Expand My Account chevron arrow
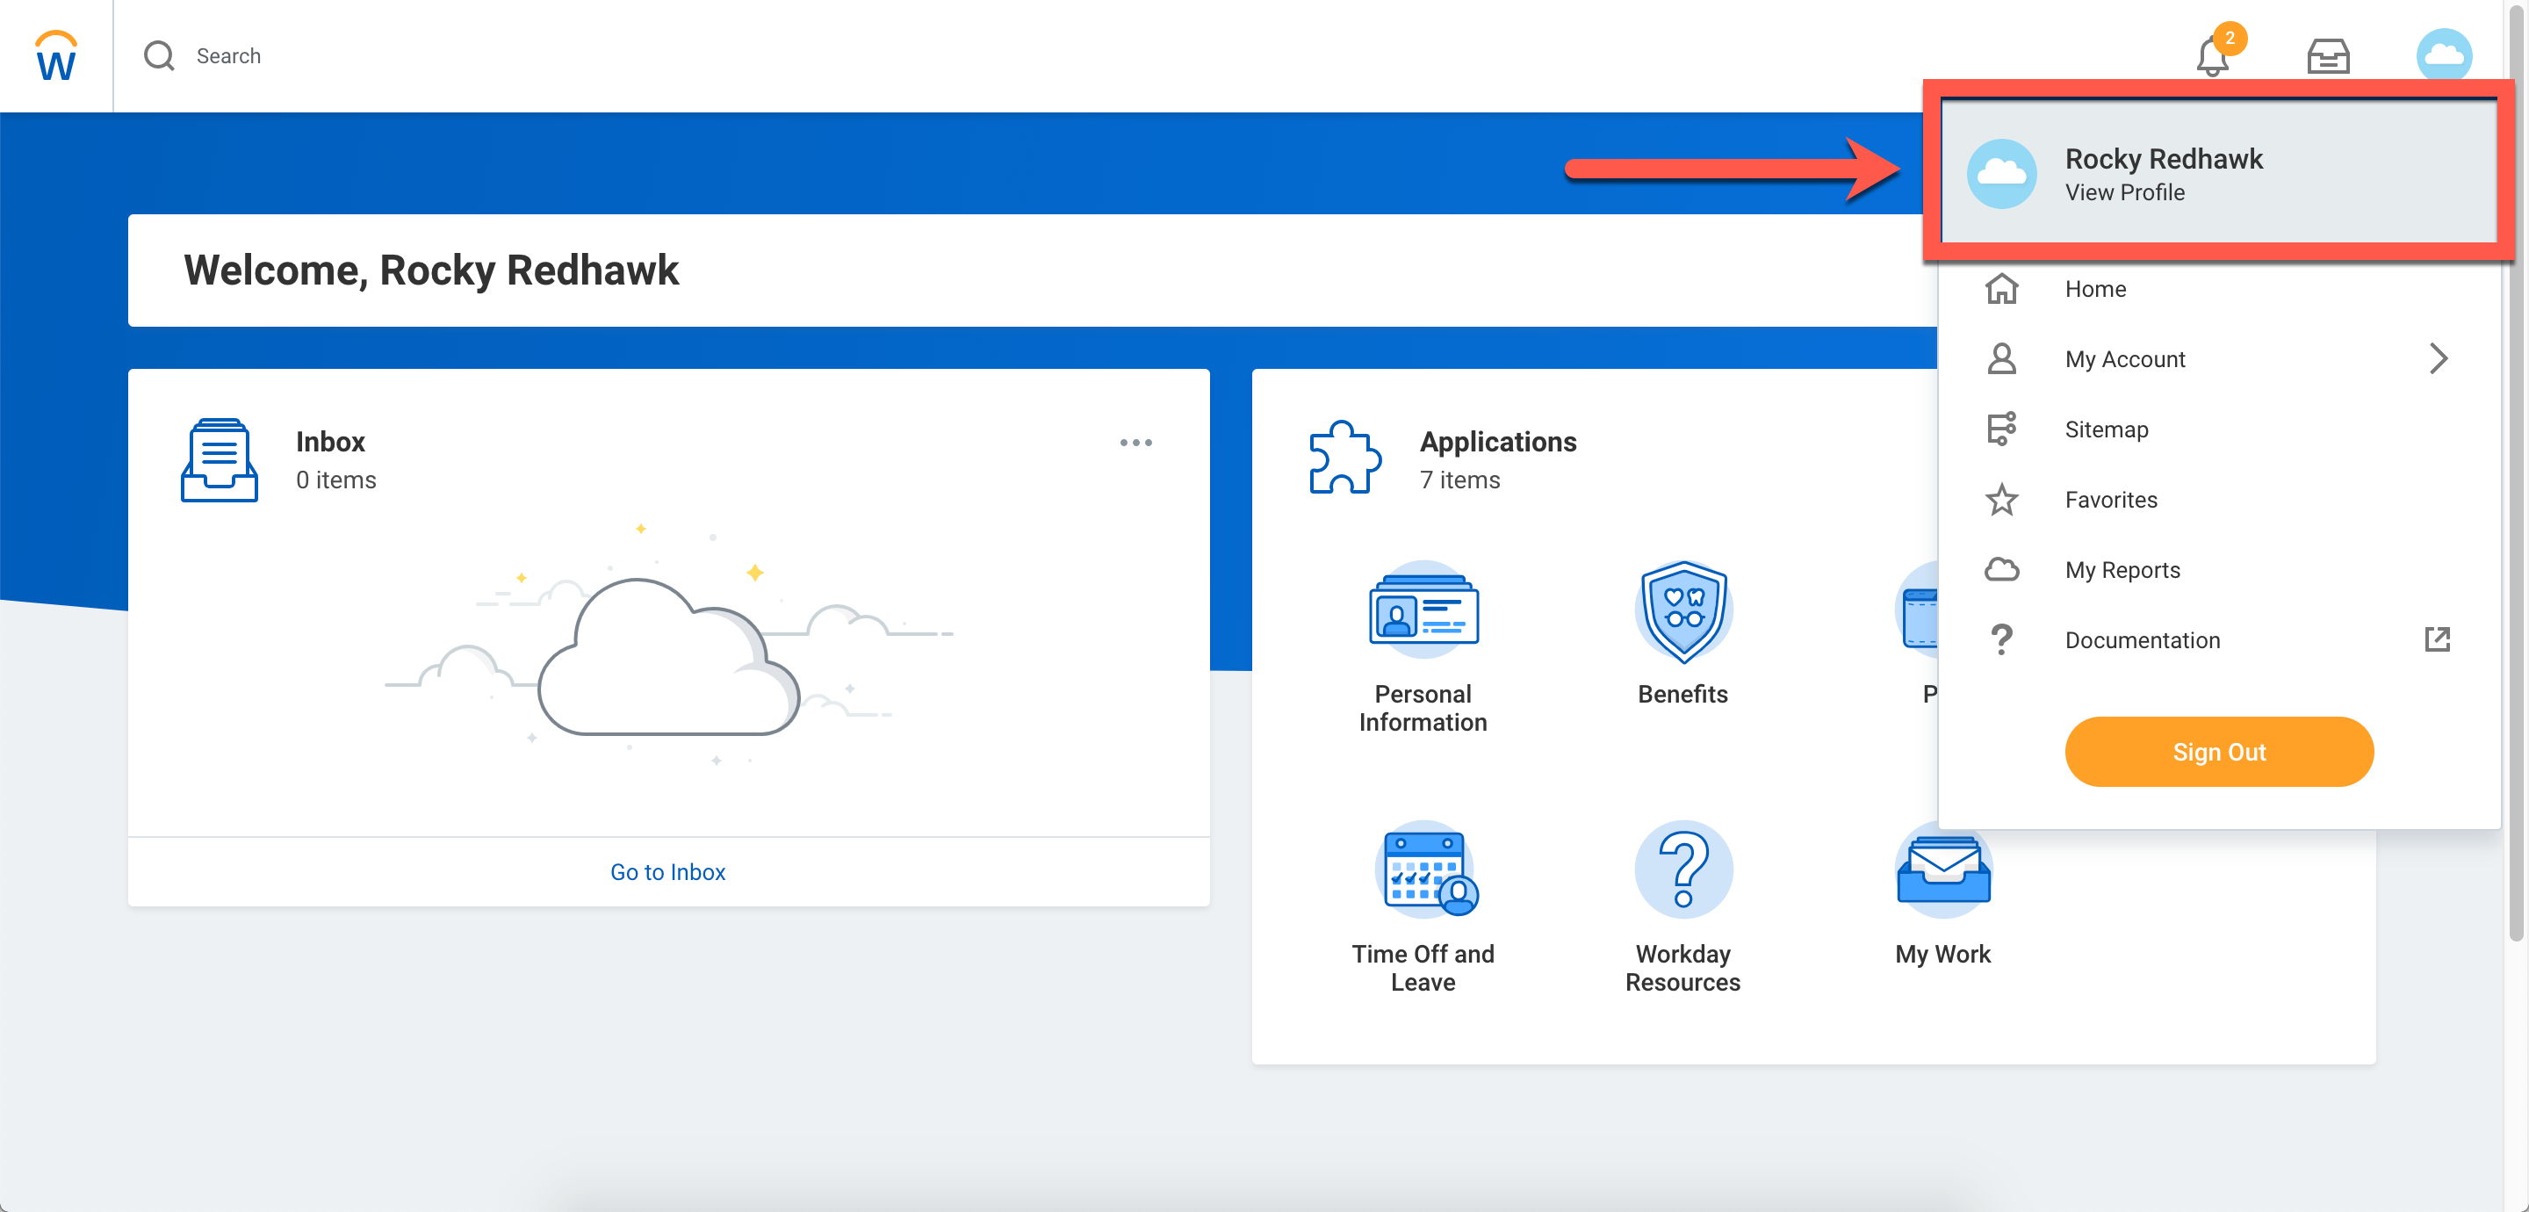2529x1212 pixels. 2439,359
